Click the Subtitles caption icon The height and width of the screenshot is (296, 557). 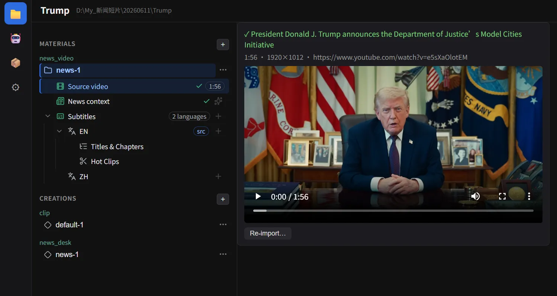click(x=60, y=116)
